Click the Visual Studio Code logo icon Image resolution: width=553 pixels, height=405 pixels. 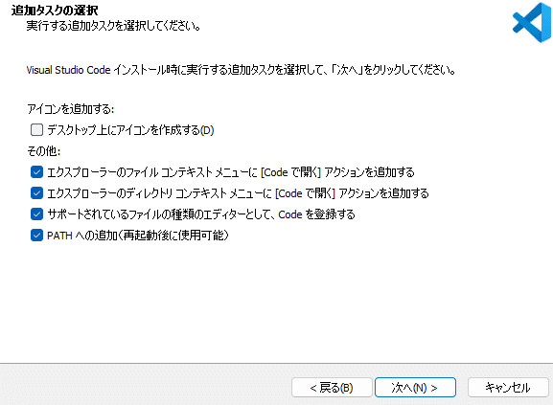tap(532, 23)
